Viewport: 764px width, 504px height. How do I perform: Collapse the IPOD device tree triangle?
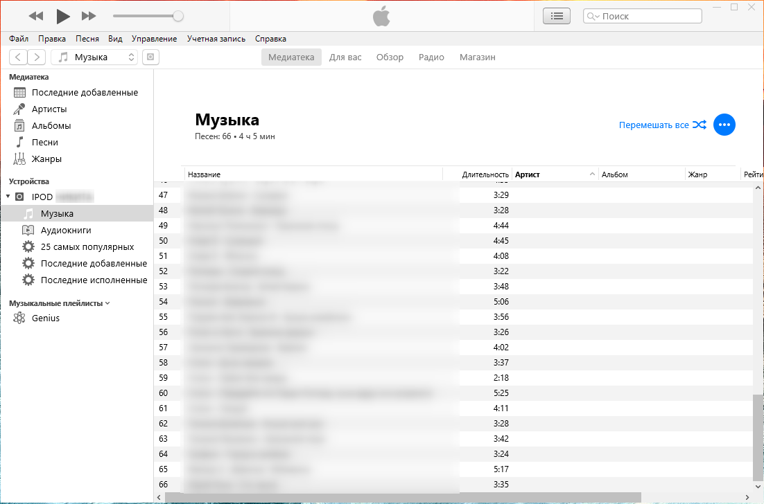point(8,197)
